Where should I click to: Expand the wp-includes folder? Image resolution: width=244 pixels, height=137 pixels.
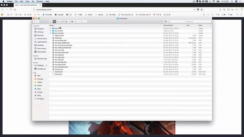(50, 33)
